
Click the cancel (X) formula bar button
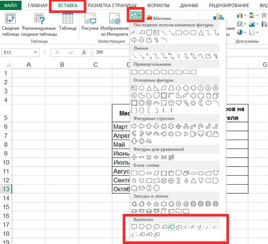(57, 52)
